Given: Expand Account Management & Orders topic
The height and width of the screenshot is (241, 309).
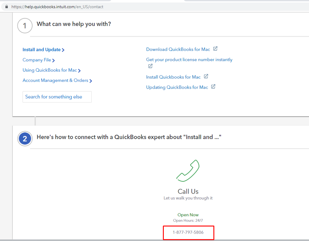Looking at the screenshot, I should coord(57,81).
